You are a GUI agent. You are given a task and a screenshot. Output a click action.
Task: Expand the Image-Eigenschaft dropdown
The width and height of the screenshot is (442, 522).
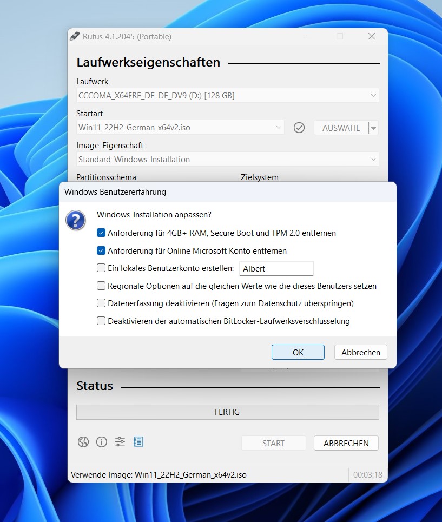pos(228,160)
